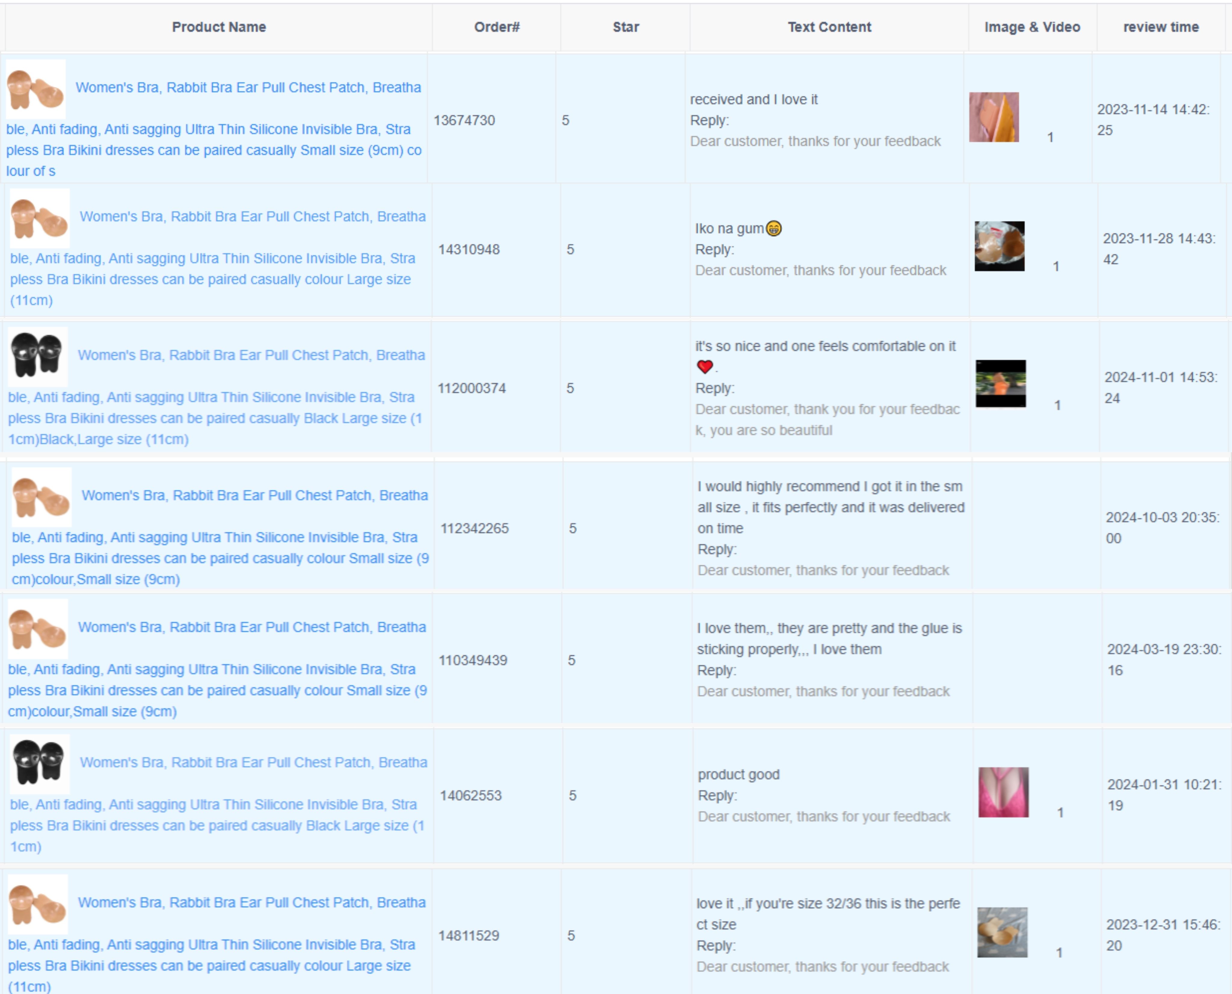Open review photo for order 14811529

[x=1002, y=932]
